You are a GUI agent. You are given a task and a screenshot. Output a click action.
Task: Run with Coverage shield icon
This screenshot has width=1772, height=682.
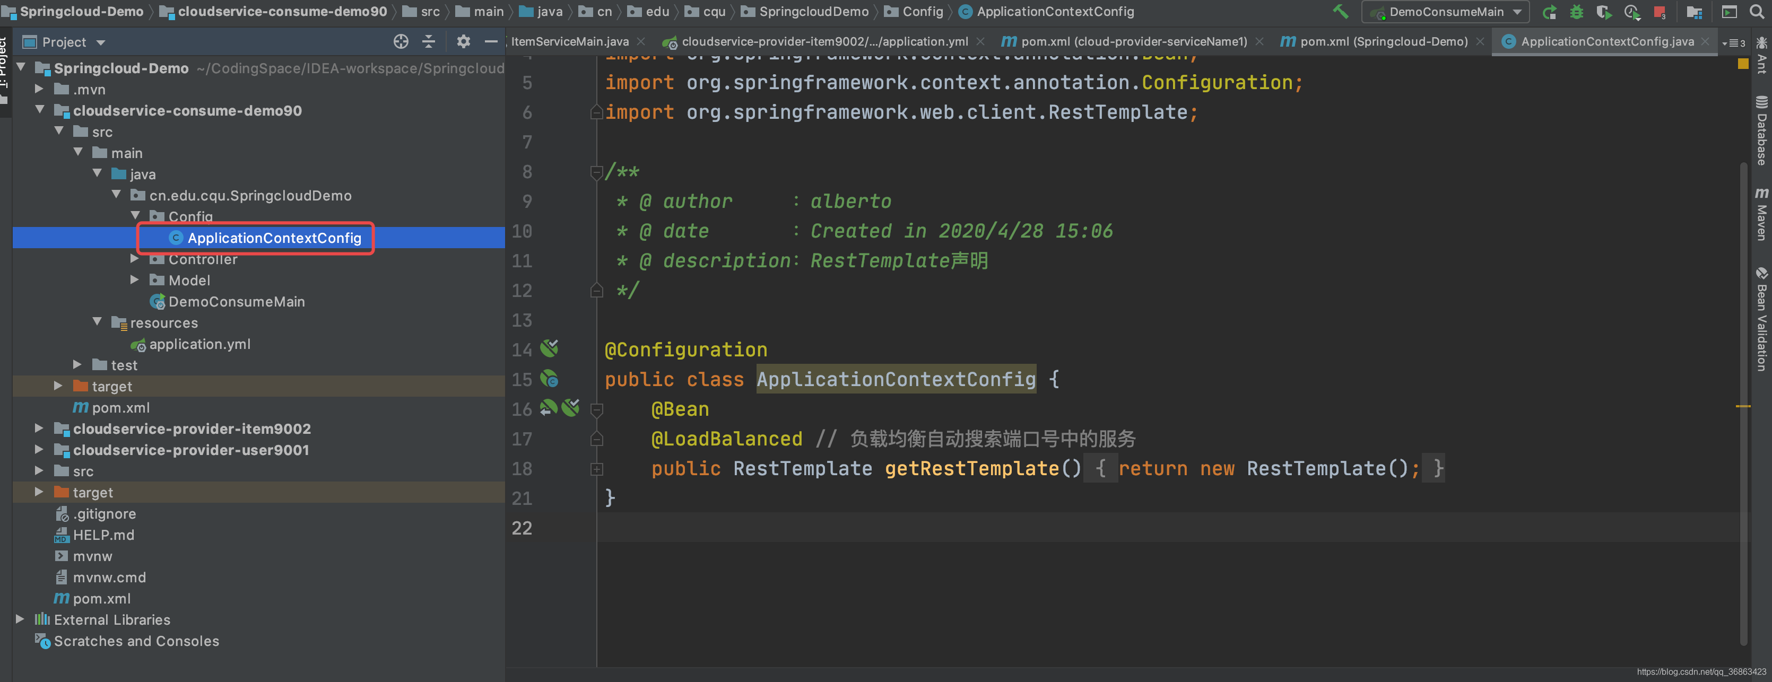[x=1603, y=12]
